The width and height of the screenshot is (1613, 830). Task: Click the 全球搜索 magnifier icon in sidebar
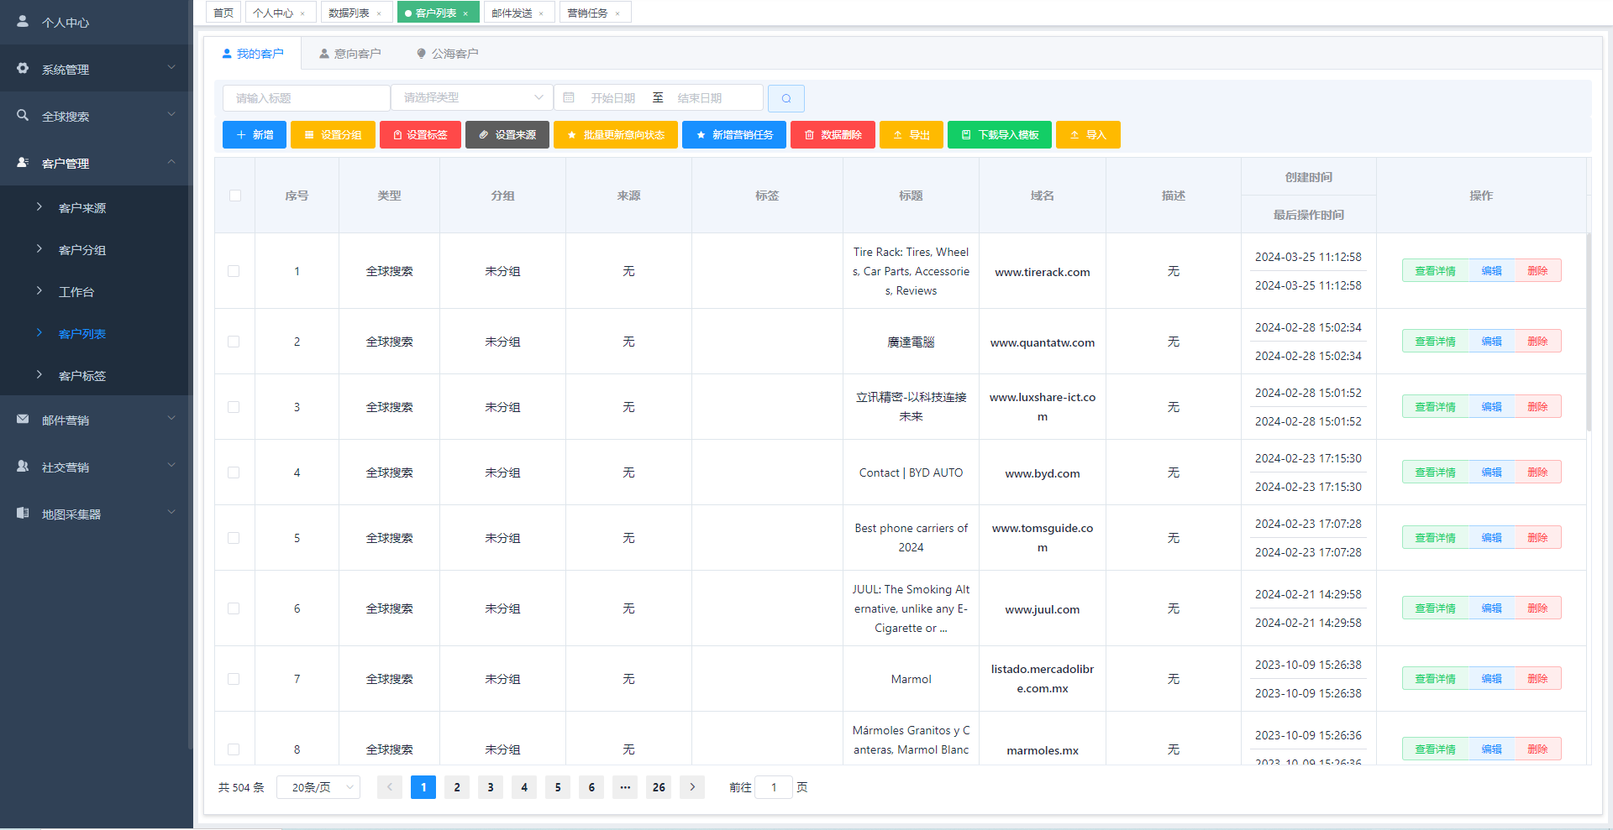click(x=23, y=115)
